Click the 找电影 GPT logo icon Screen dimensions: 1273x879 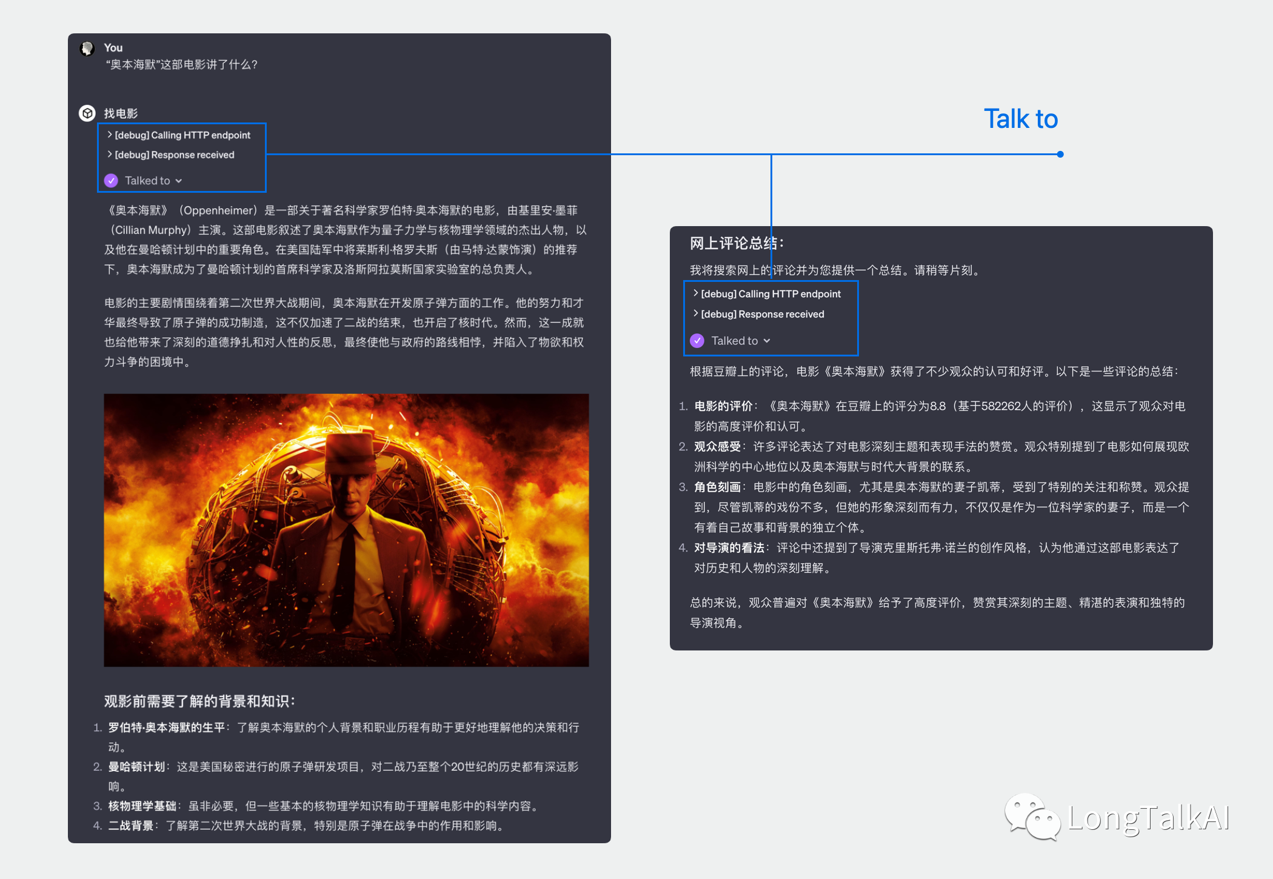(87, 113)
